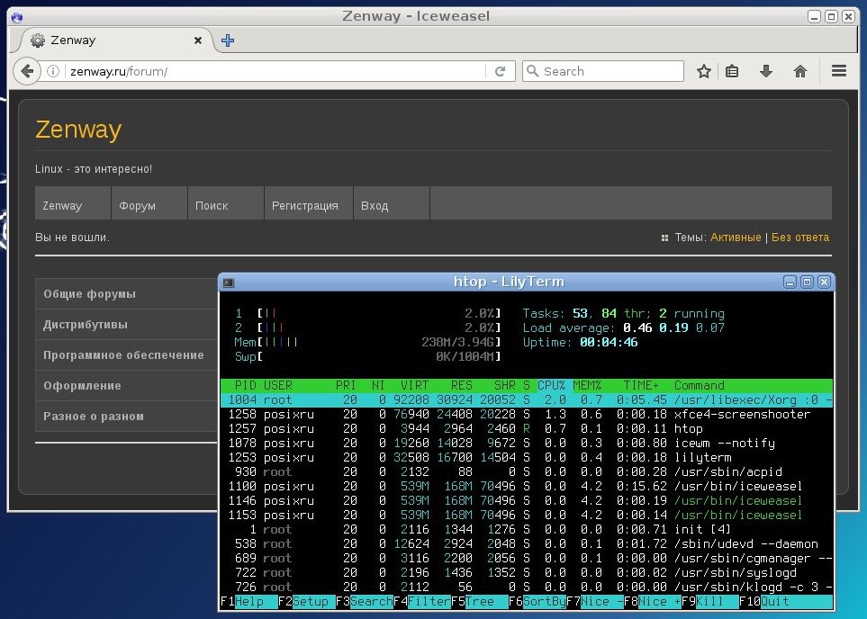Select the Zenway browser tab
Screen dimensions: 867x619
click(x=116, y=40)
